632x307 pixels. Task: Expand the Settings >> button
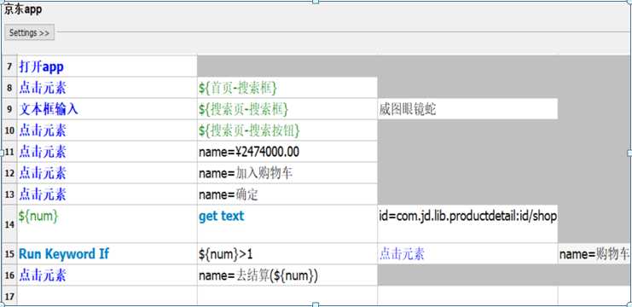(29, 32)
